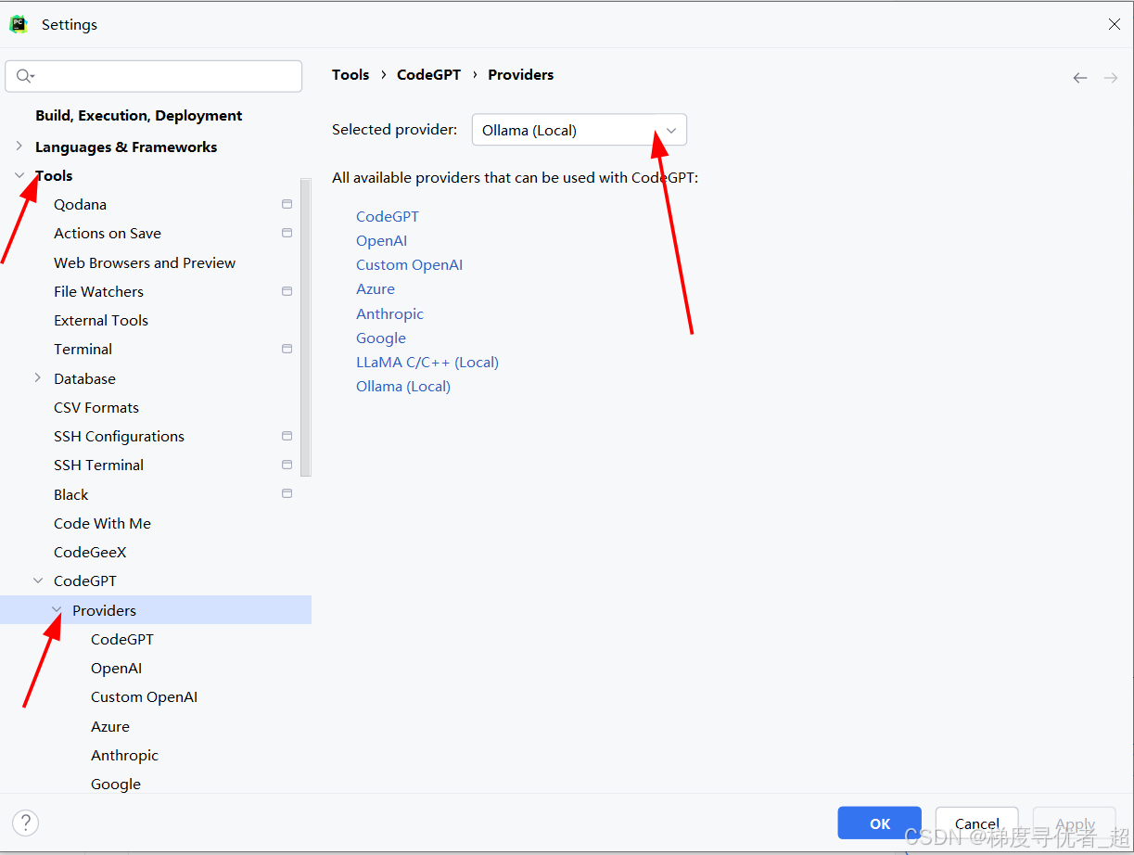Open the Custom OpenAI provider link
Screen dimensions: 1134x855
tap(409, 264)
